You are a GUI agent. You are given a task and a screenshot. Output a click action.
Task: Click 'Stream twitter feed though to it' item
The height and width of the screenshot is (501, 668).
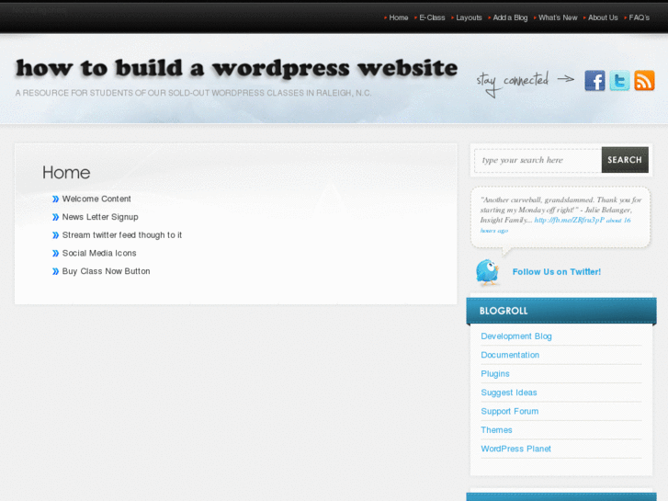point(122,235)
